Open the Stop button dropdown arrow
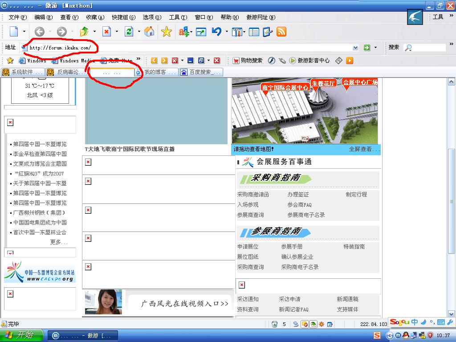The height and width of the screenshot is (342, 456). [x=117, y=32]
